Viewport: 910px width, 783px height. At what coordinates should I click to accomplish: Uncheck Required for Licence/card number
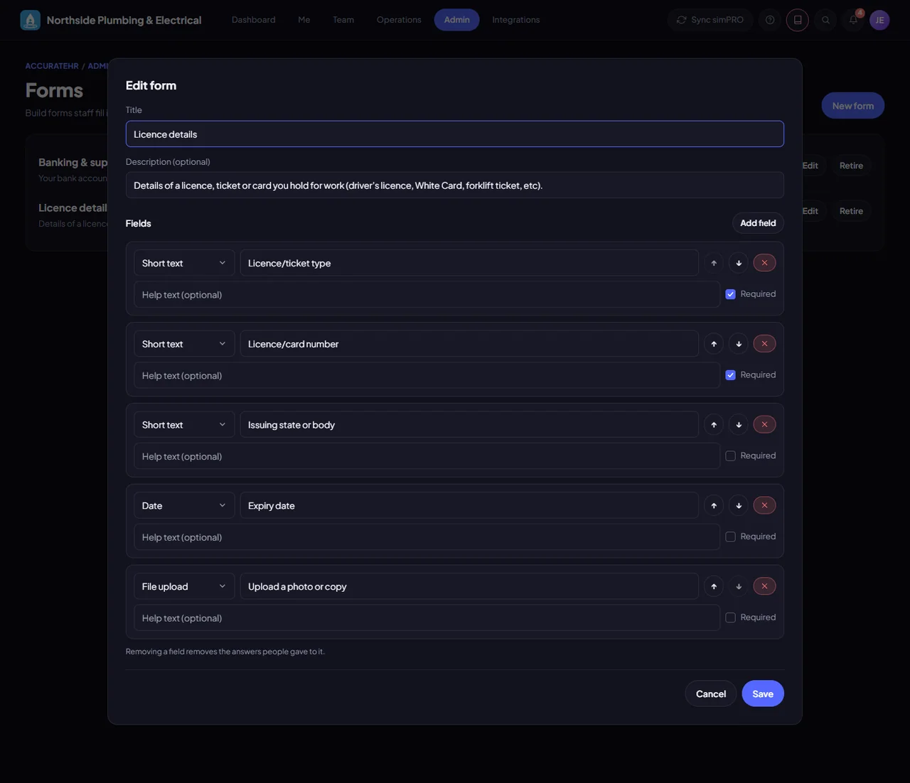pos(730,375)
